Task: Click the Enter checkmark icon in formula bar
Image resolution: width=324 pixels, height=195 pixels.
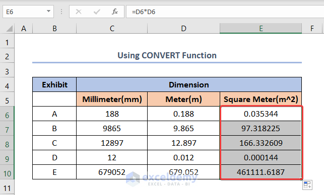Action: (x=97, y=12)
